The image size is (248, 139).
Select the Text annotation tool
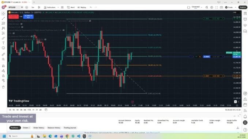pyautogui.click(x=3, y=43)
